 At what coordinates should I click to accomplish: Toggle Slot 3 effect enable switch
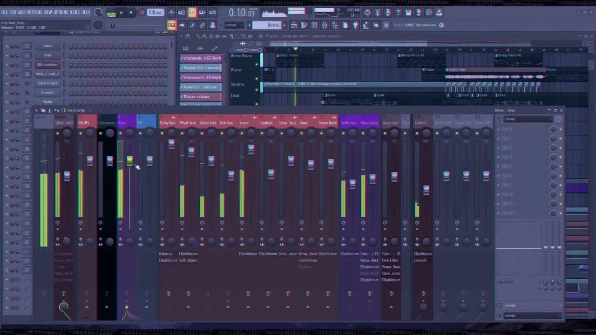[561, 148]
